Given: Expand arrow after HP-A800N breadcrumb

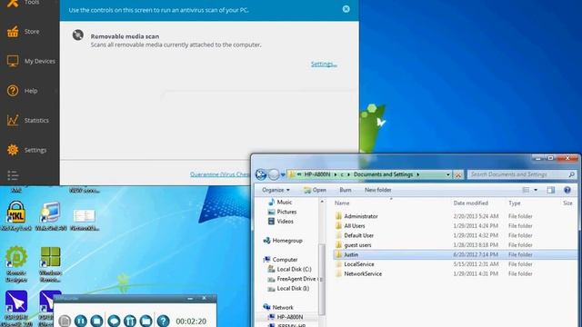Looking at the screenshot, I should (336, 174).
